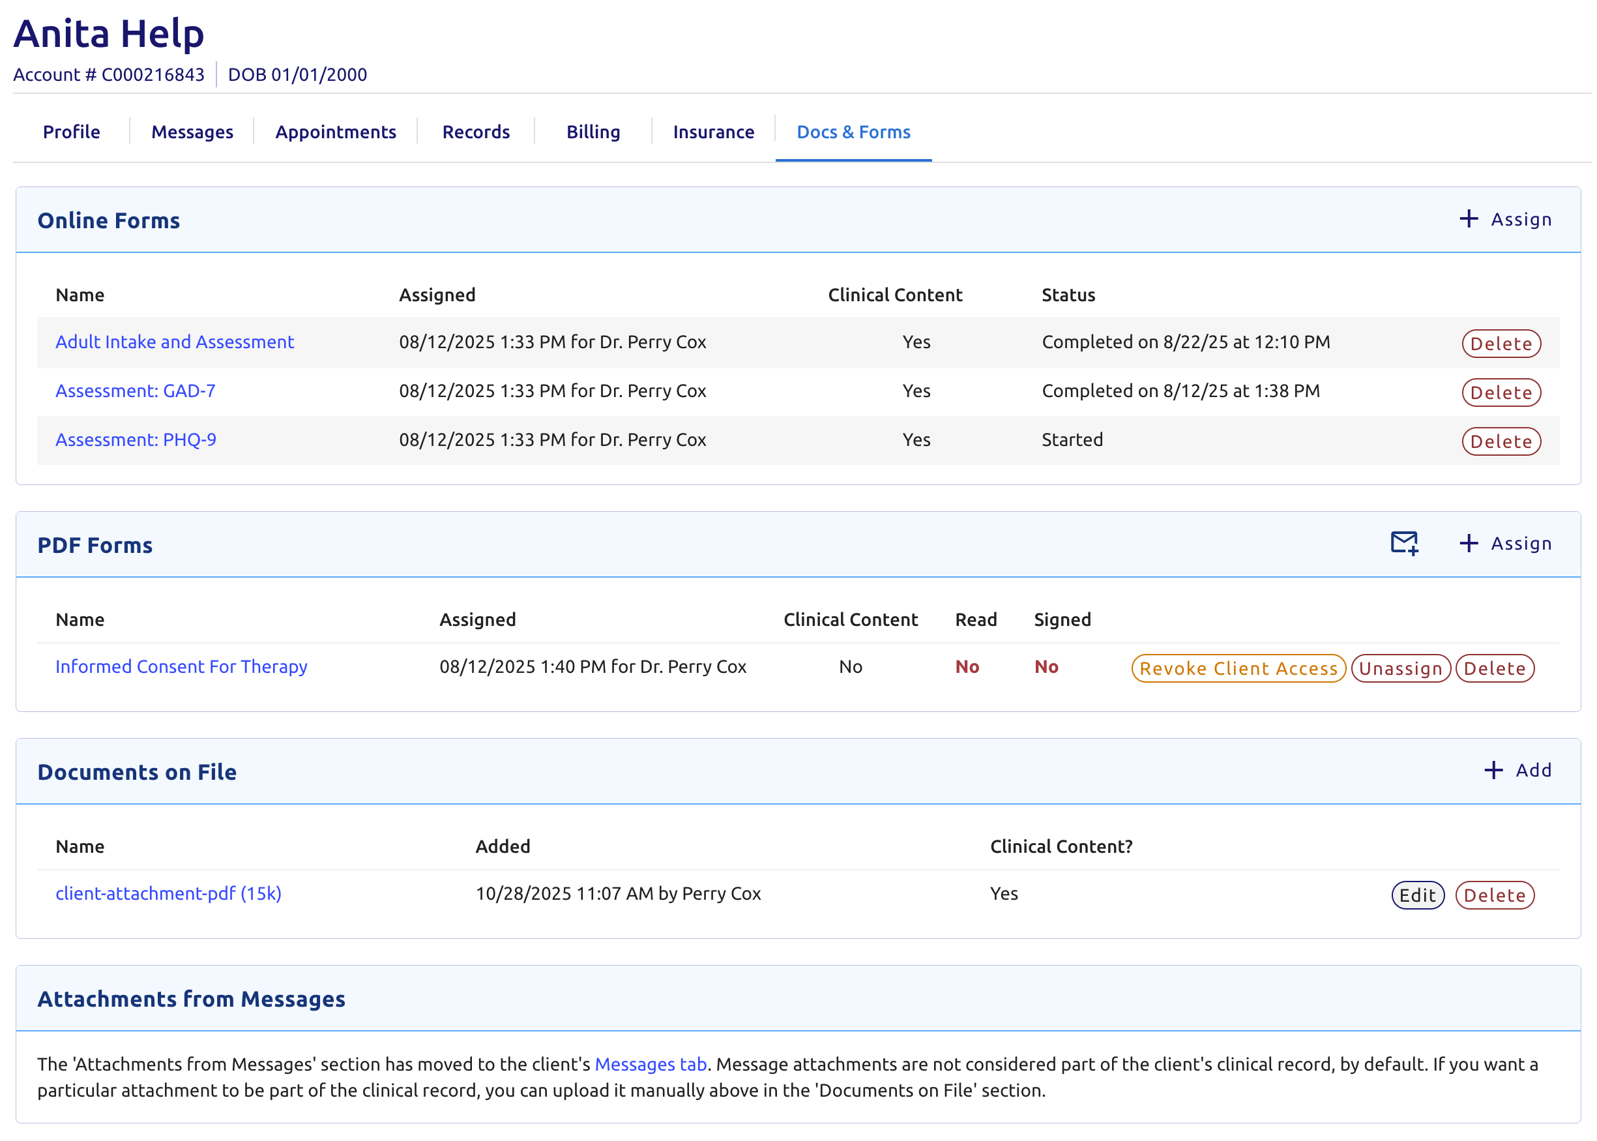
Task: Open the Insurance tab
Action: pyautogui.click(x=713, y=132)
